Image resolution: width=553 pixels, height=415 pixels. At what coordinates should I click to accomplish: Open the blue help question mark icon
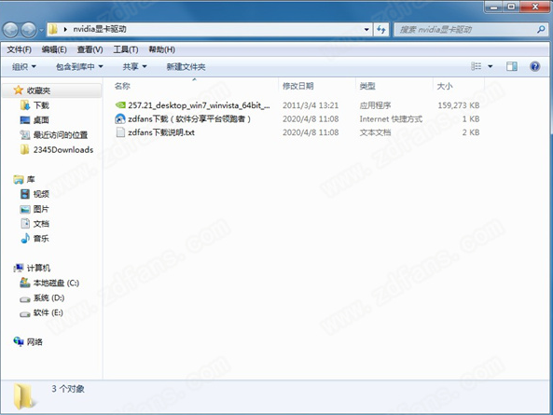pyautogui.click(x=535, y=66)
